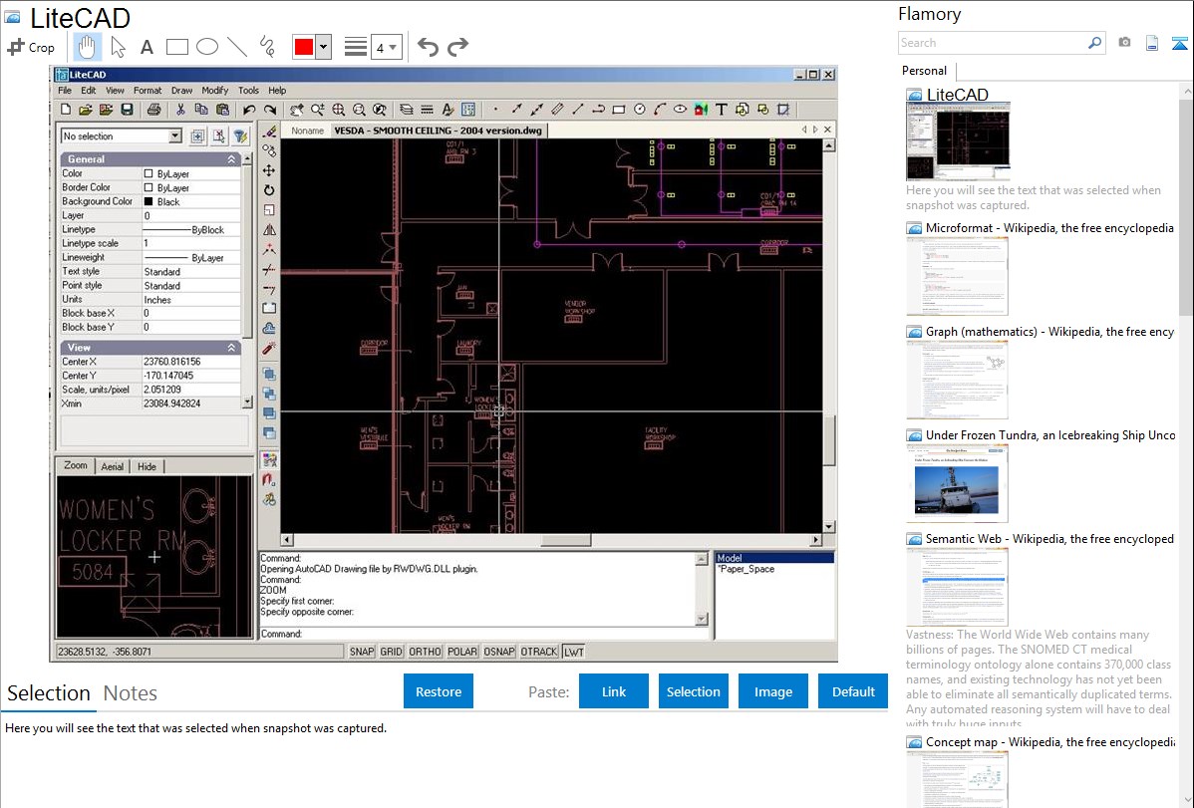The image size is (1194, 808).
Task: Toggle ORTHO mode in the status bar
Action: [x=425, y=652]
